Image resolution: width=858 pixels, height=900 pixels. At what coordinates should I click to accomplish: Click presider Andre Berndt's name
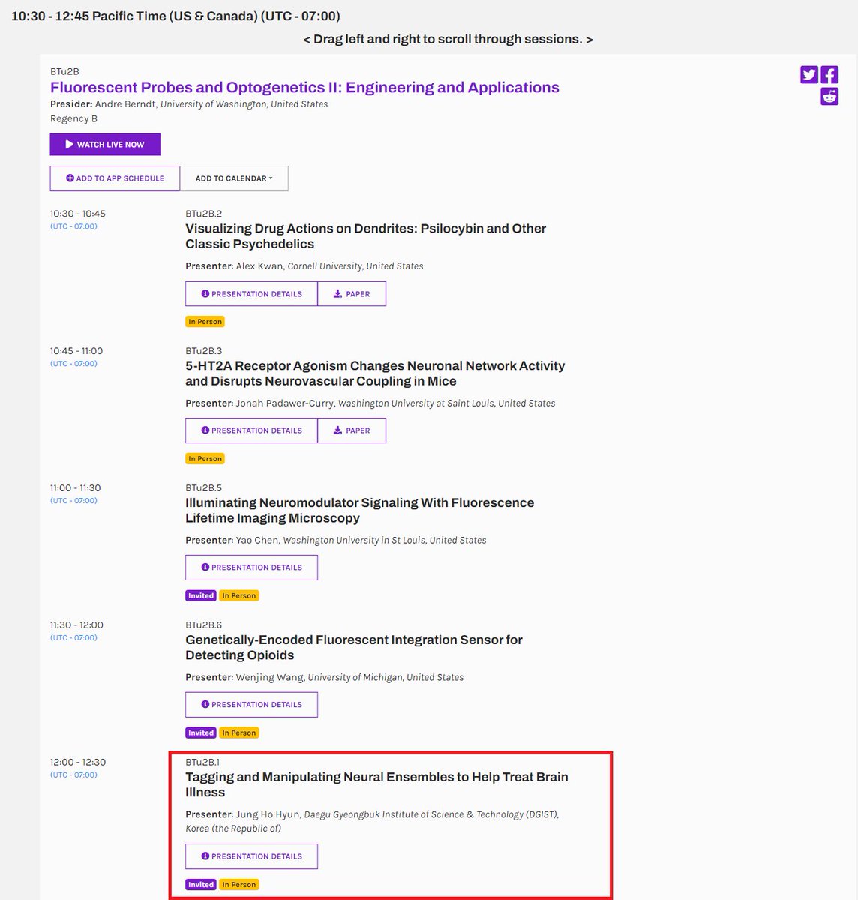point(124,104)
